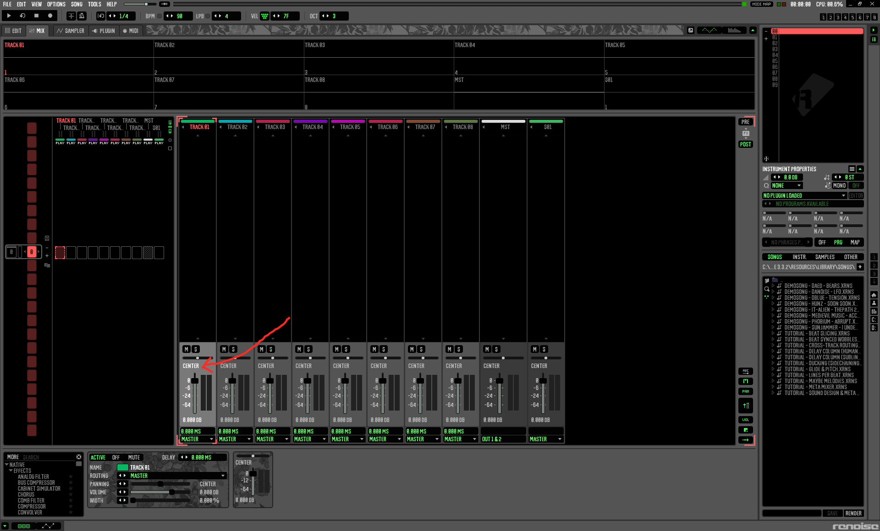
Task: Open the NO PLUGIN LOADED dropdown
Action: 804,195
